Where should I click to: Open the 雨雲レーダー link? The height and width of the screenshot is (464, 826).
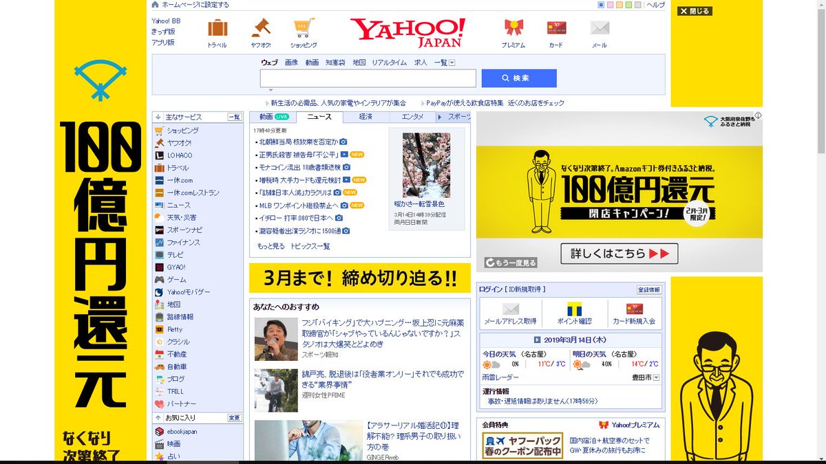click(x=500, y=377)
